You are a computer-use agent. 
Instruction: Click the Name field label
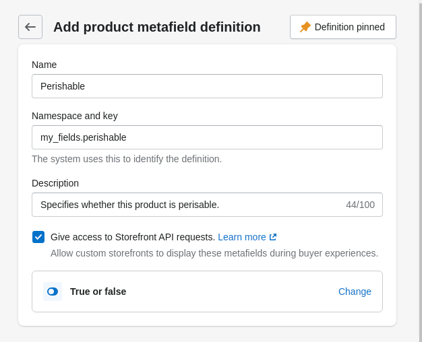[44, 65]
